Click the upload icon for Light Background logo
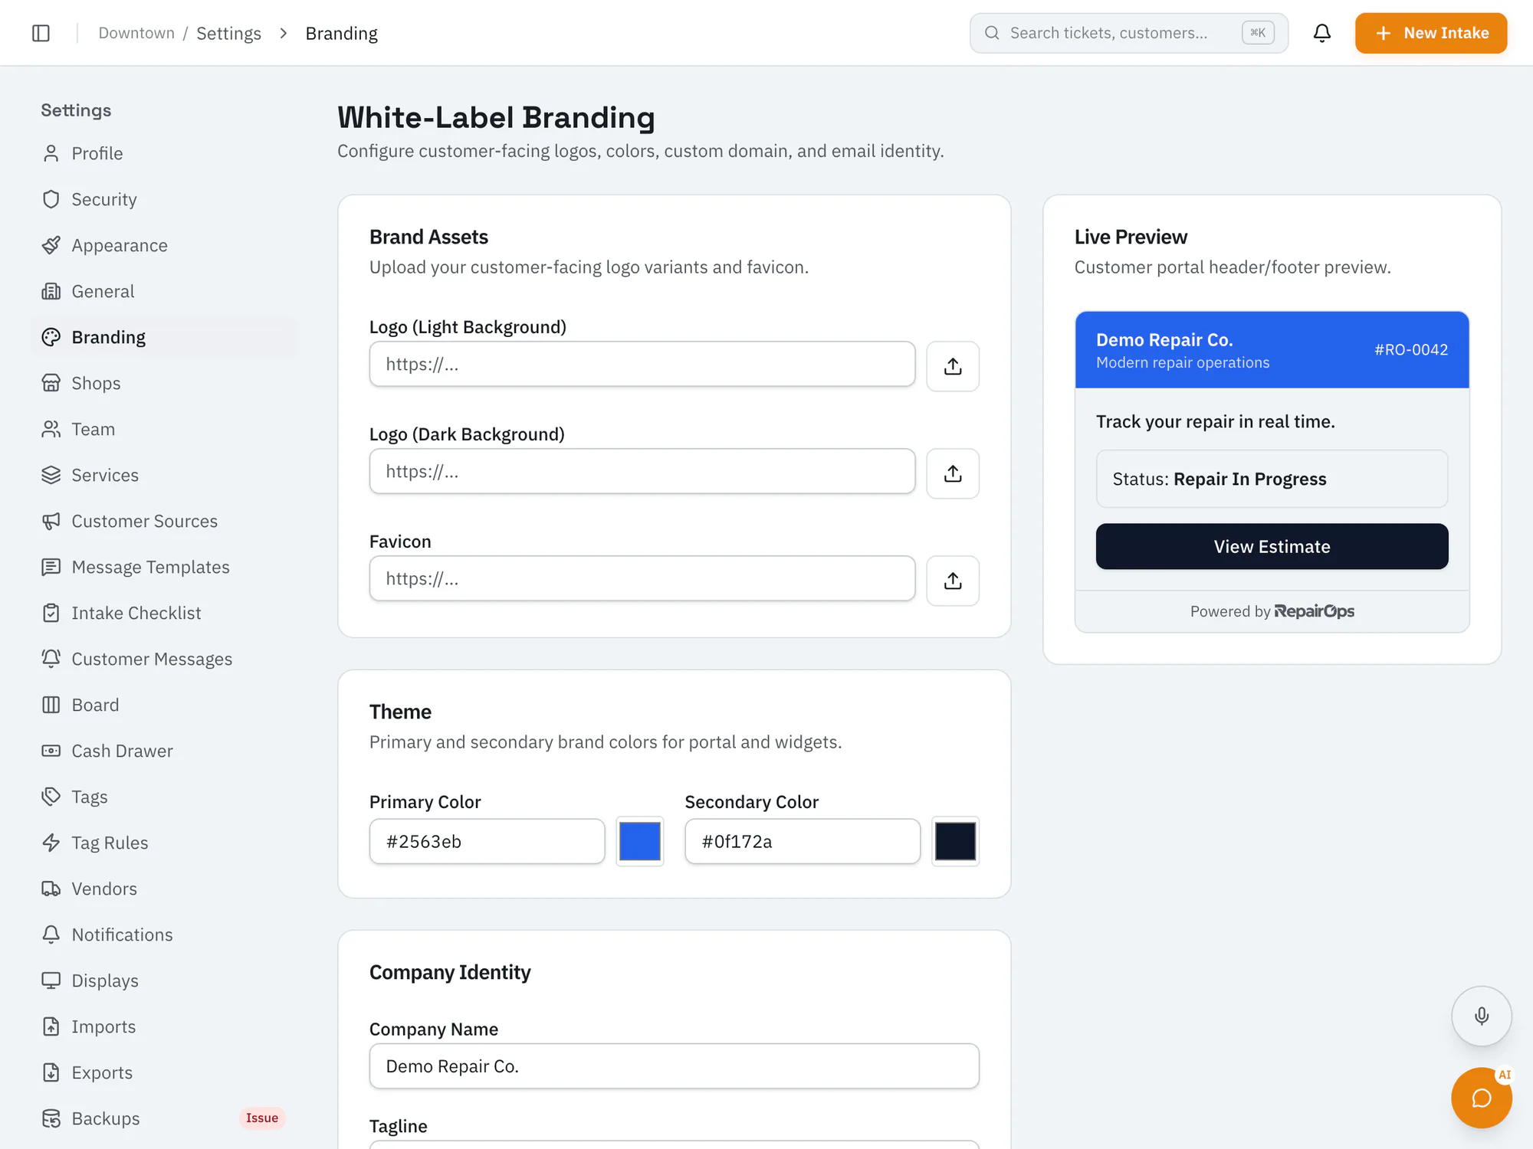Image resolution: width=1533 pixels, height=1149 pixels. [953, 366]
